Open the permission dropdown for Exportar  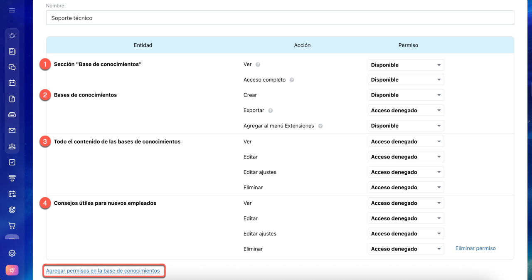406,110
